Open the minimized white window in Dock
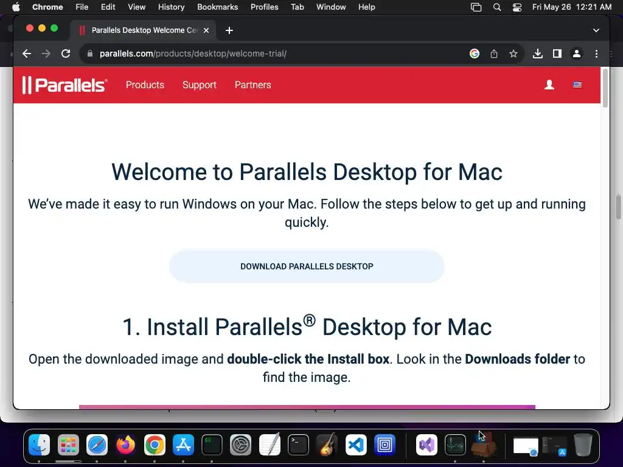The image size is (623, 467). point(525,446)
